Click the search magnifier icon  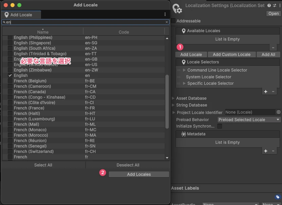(x=4, y=22)
